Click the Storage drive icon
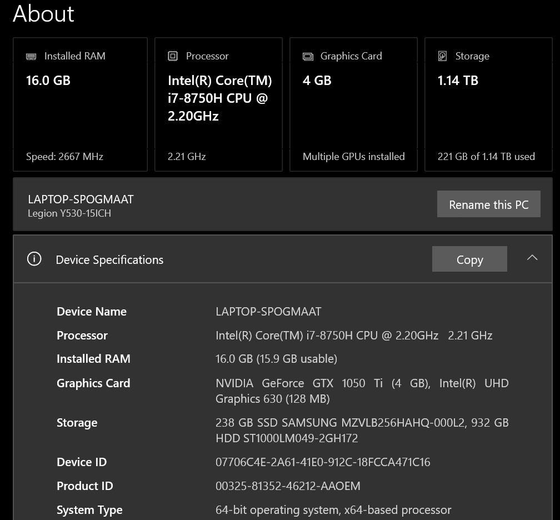The height and width of the screenshot is (520, 560). point(442,56)
